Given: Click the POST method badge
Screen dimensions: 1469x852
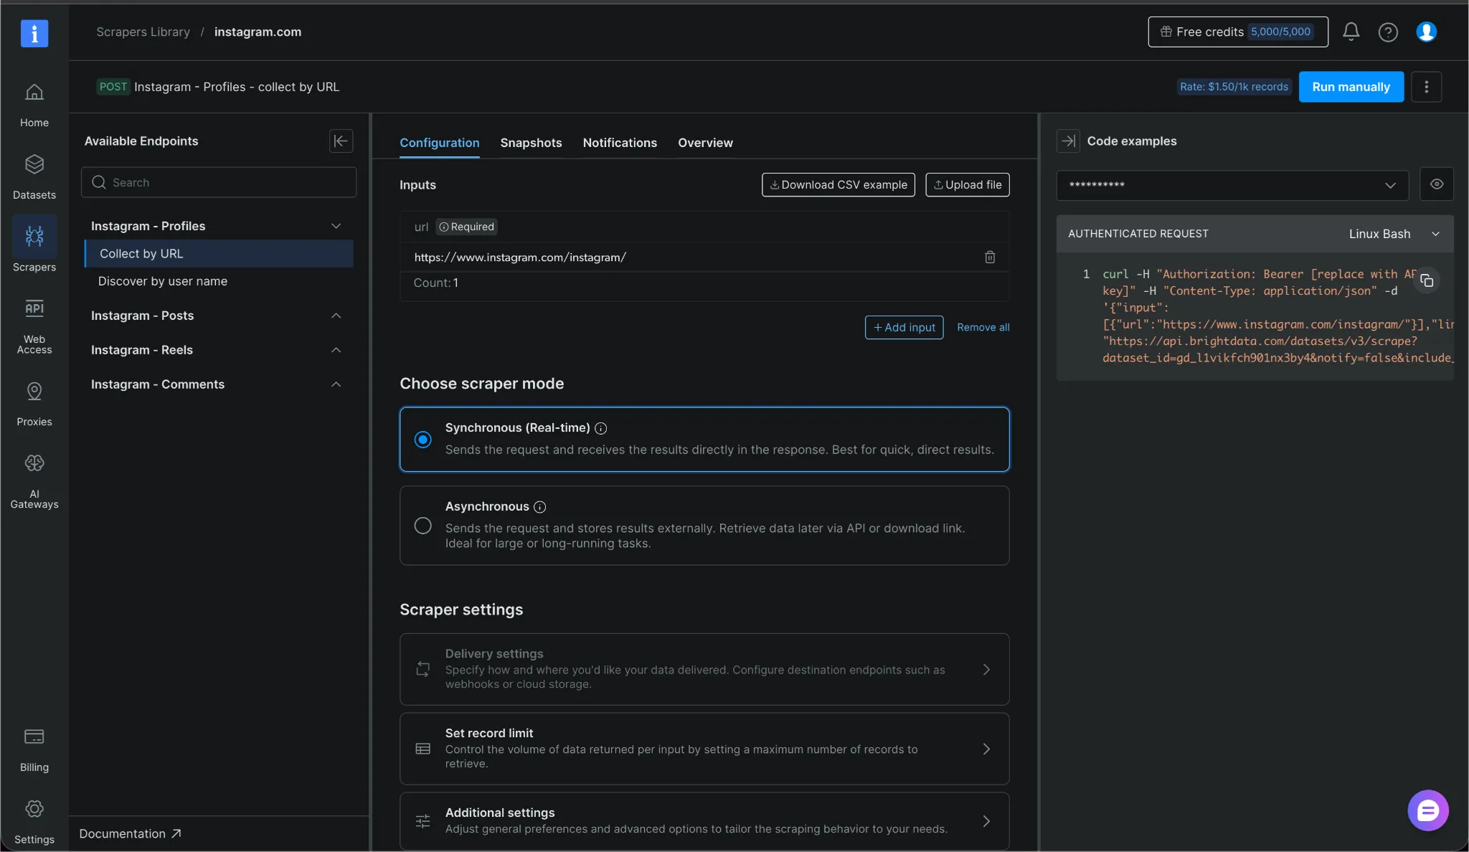Looking at the screenshot, I should pos(113,87).
